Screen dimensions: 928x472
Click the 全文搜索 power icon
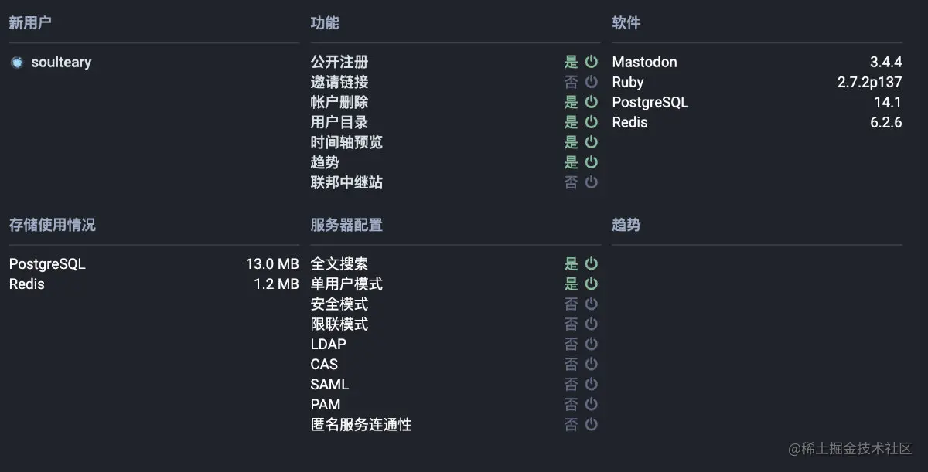point(590,263)
